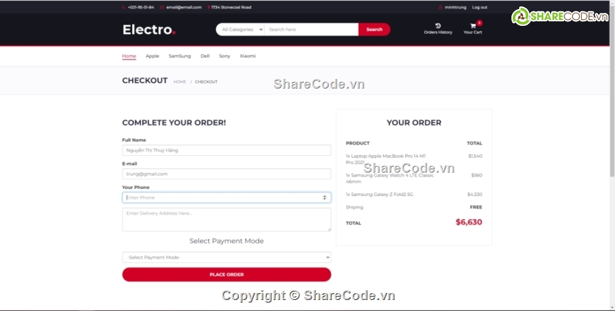Click the Orders History label
This screenshot has width=615, height=311.
coord(438,32)
